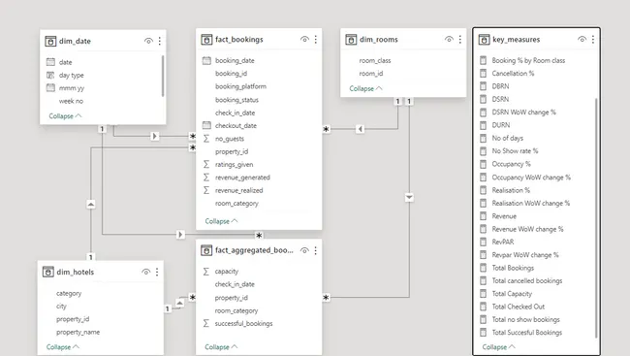Click the sigma icon next to revenue_generated
The image size is (630, 356).
(206, 178)
